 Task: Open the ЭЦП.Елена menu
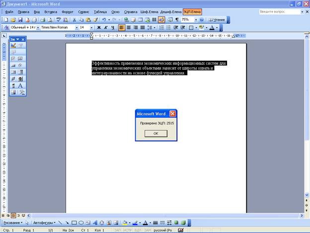coord(192,11)
